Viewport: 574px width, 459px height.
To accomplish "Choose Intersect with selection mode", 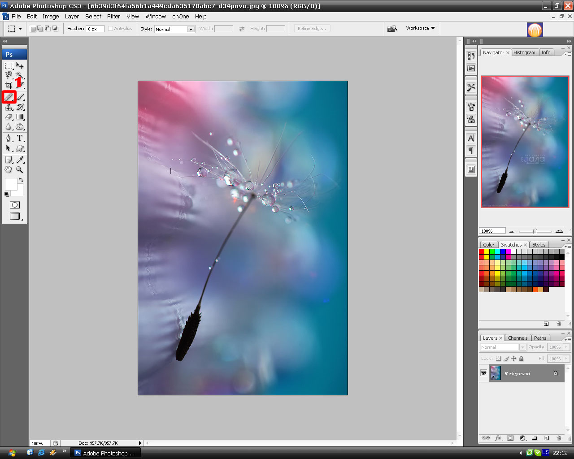I will point(56,29).
